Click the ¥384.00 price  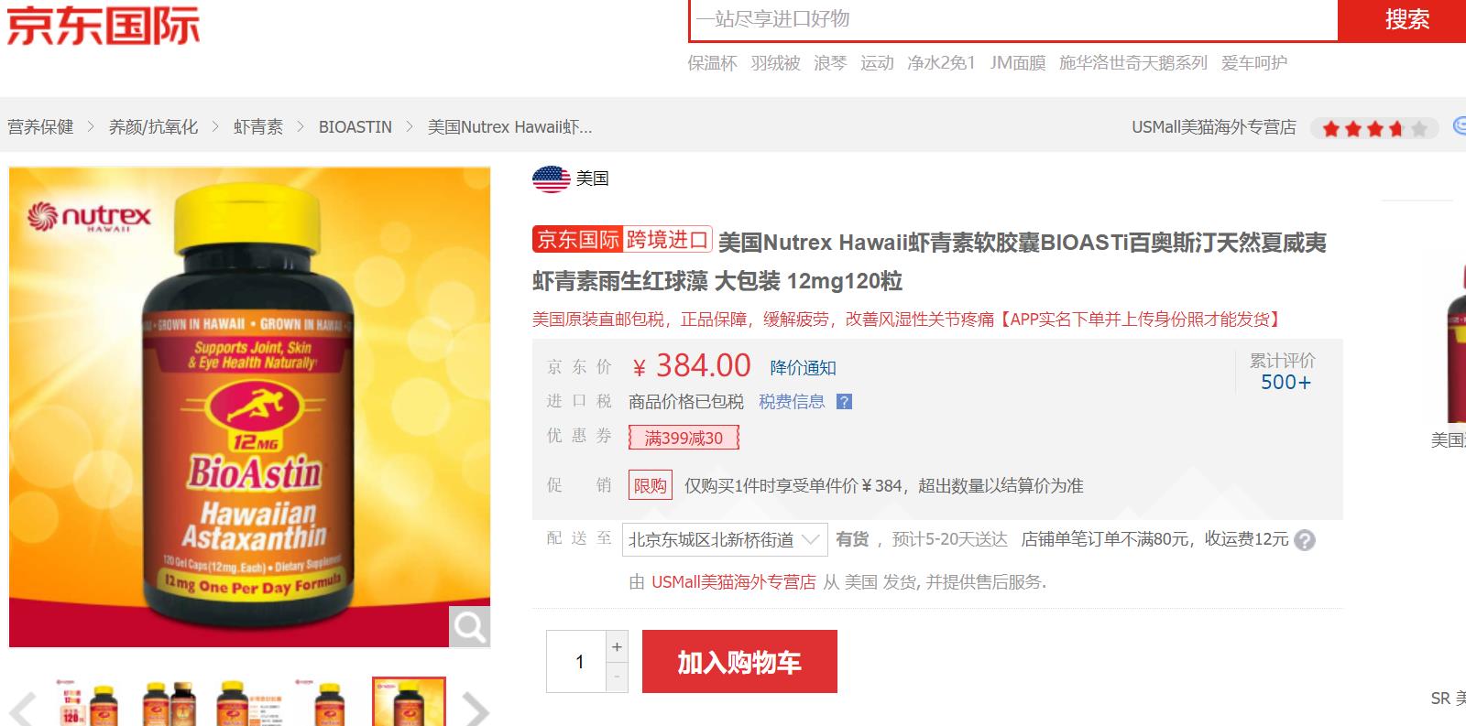pos(692,365)
